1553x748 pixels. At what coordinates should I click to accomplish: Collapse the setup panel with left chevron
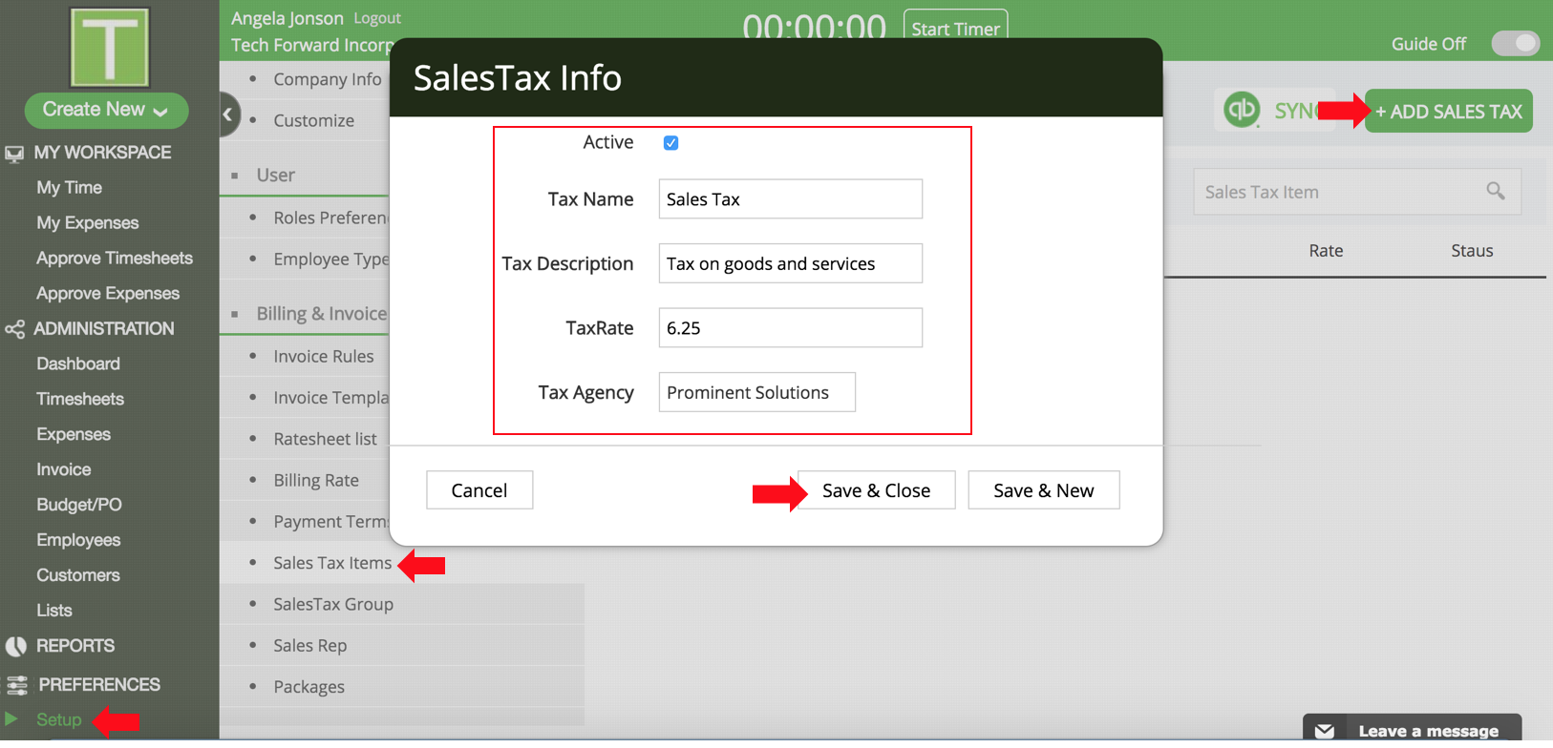227,114
